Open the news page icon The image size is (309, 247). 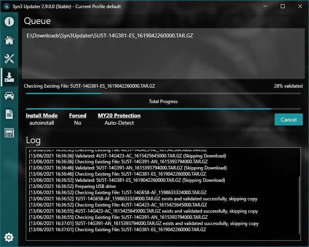9,133
